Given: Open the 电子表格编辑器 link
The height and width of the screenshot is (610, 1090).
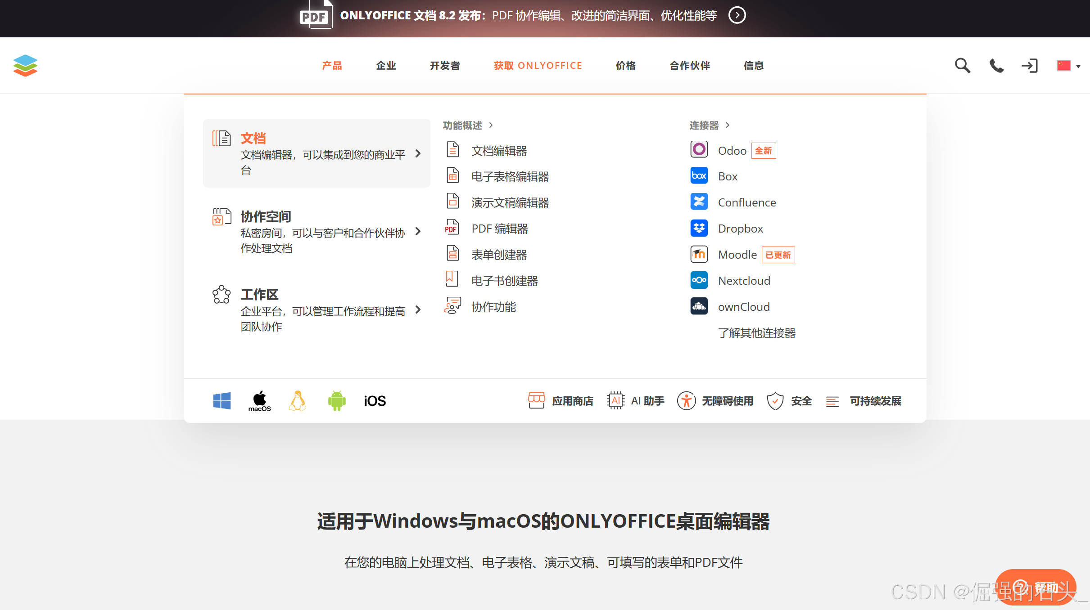Looking at the screenshot, I should 510,176.
